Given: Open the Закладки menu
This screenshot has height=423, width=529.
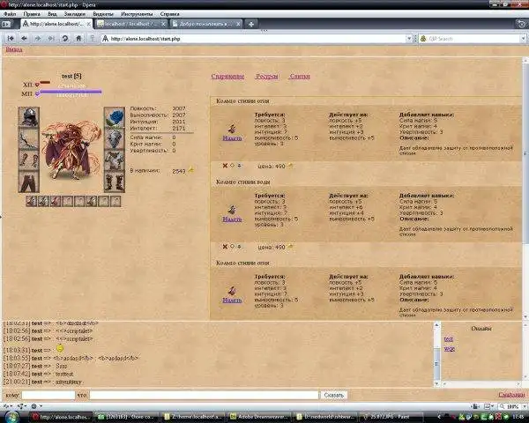Looking at the screenshot, I should [x=75, y=14].
